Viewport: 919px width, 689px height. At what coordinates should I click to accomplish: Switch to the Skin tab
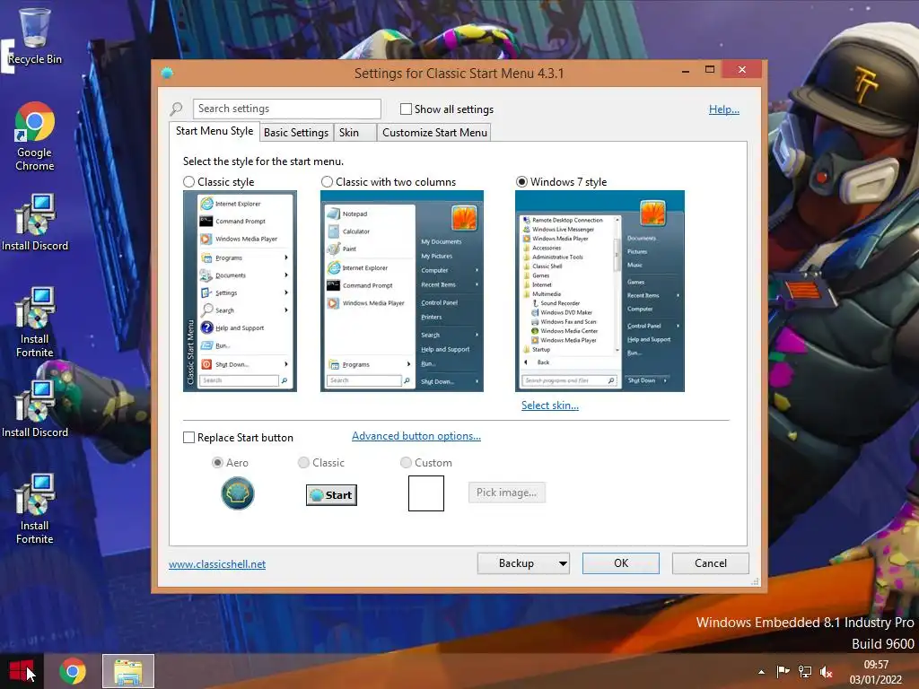(354, 133)
